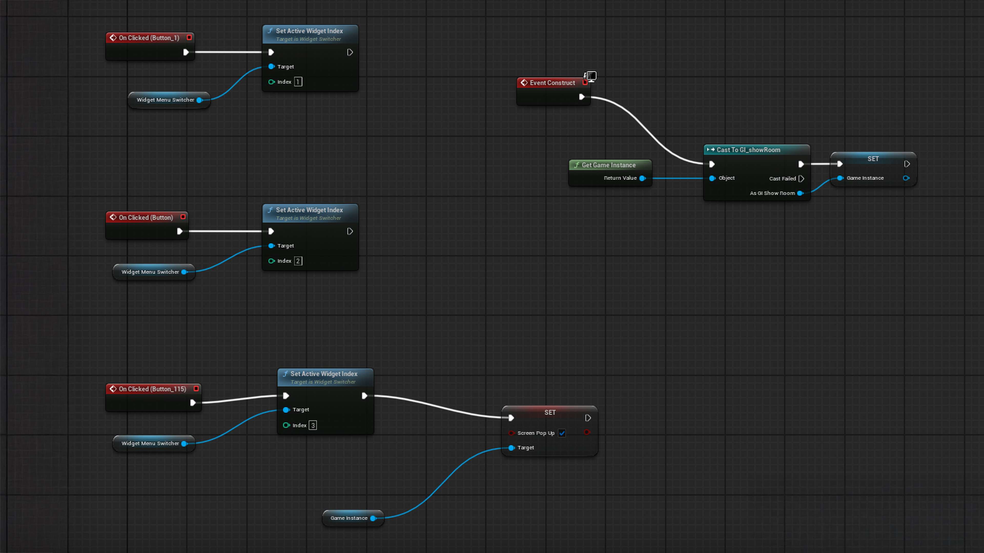Screen dimensions: 984x553
Task: Click the Index input field showing 1
Action: pyautogui.click(x=298, y=82)
